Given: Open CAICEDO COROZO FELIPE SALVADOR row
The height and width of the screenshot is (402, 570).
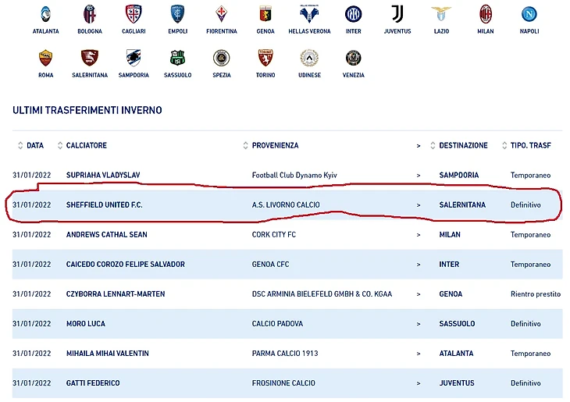Looking at the screenshot, I should pos(287,265).
